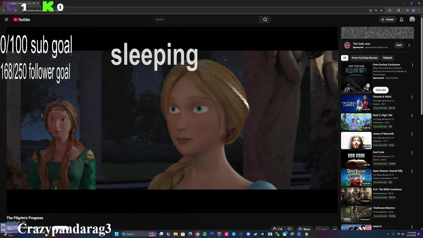The height and width of the screenshot is (238, 423).
Task: Open the browser extensions puzzle icon
Action: coord(390,10)
